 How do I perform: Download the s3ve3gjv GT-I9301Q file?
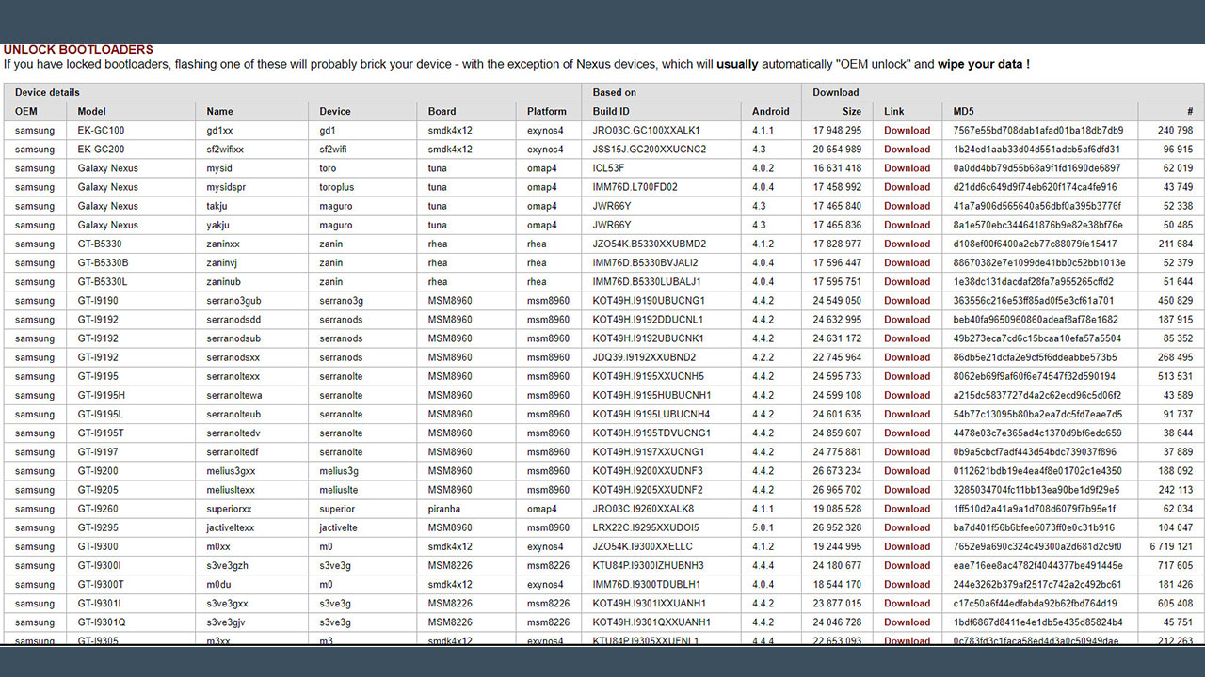coord(907,622)
